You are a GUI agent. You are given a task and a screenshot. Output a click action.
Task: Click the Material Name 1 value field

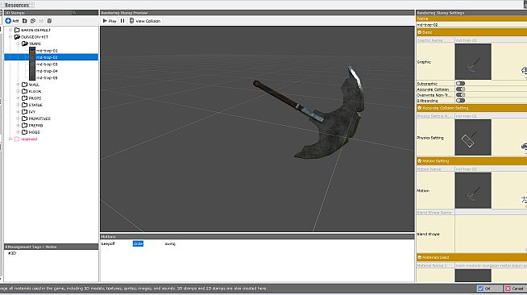491,266
